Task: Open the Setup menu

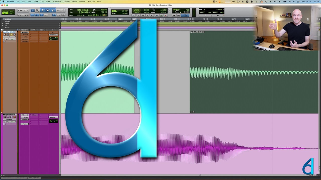Action: 74,1
